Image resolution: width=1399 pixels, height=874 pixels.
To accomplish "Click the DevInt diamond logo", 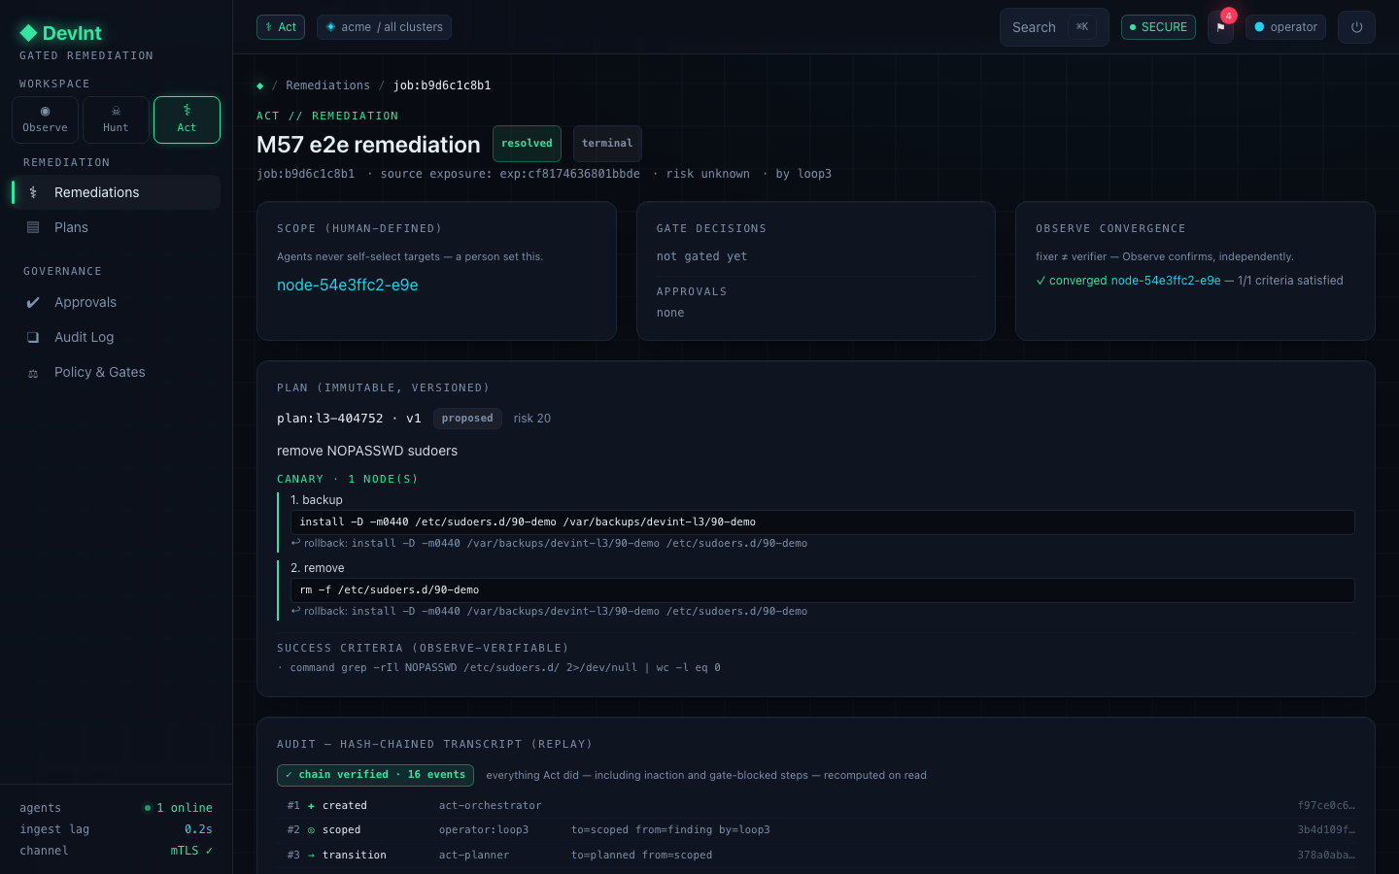I will click(x=28, y=33).
